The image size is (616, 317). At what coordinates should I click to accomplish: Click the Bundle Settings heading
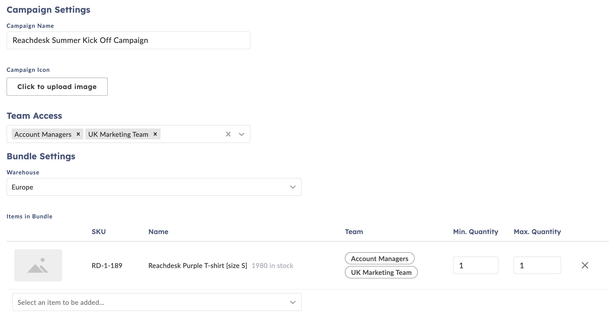pyautogui.click(x=41, y=156)
